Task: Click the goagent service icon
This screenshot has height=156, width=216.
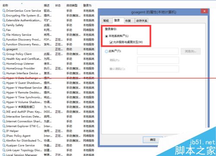Action: pos(4,49)
